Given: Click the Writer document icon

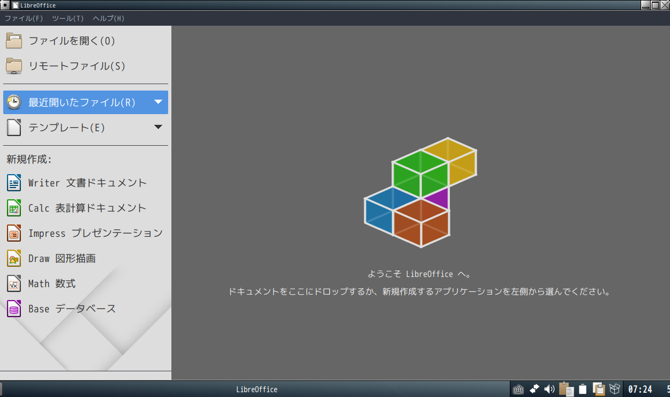Looking at the screenshot, I should coord(14,183).
